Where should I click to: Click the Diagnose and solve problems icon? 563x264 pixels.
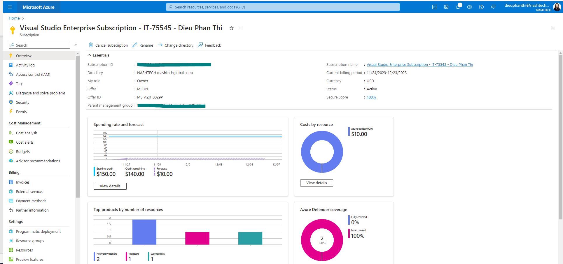[11, 93]
